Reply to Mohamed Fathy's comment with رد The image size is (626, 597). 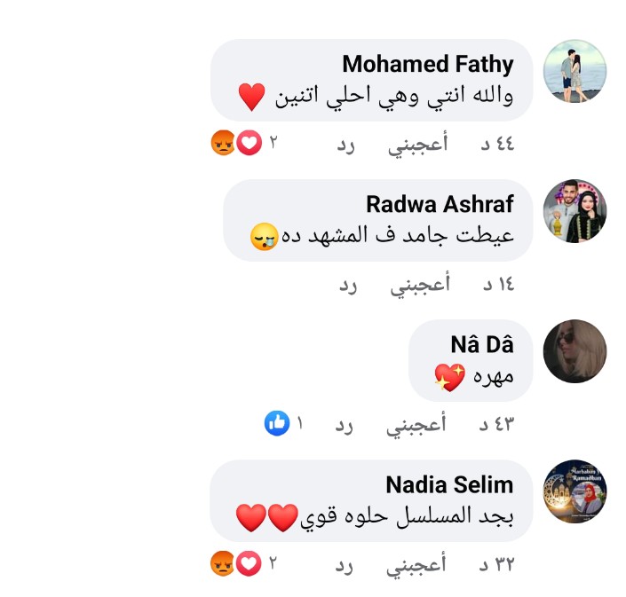click(x=345, y=145)
